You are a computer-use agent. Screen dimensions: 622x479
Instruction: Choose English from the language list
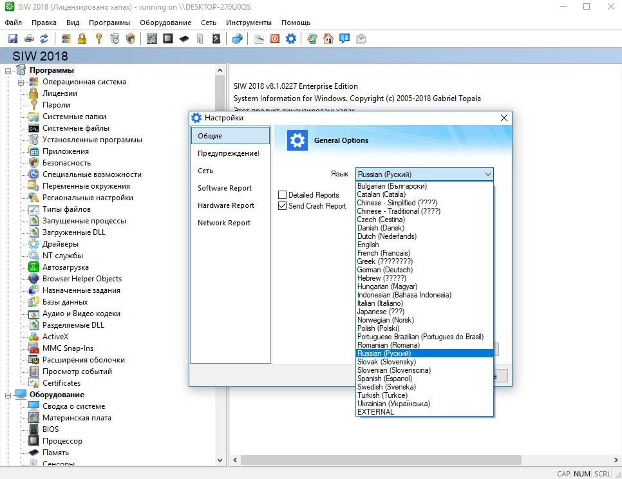coord(424,245)
